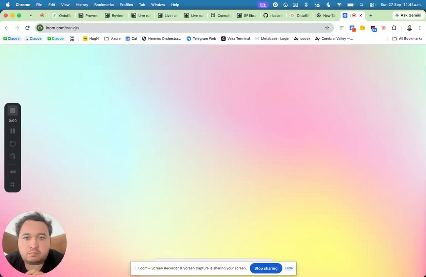Restart the Loom recording
The width and height of the screenshot is (426, 277).
(12, 144)
